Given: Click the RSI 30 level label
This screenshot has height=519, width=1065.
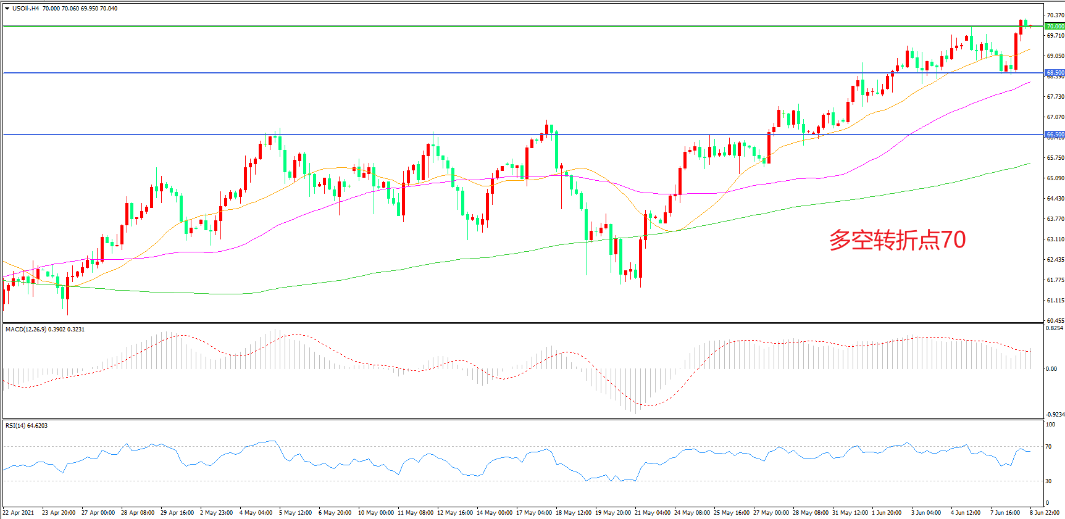Looking at the screenshot, I should [1050, 481].
